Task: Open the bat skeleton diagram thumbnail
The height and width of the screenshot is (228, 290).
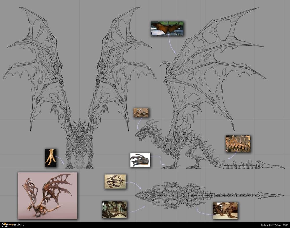Action: [x=115, y=181]
